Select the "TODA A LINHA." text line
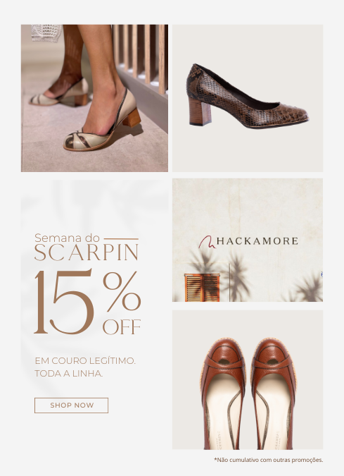Viewport: 344px width, 476px height. pos(69,373)
